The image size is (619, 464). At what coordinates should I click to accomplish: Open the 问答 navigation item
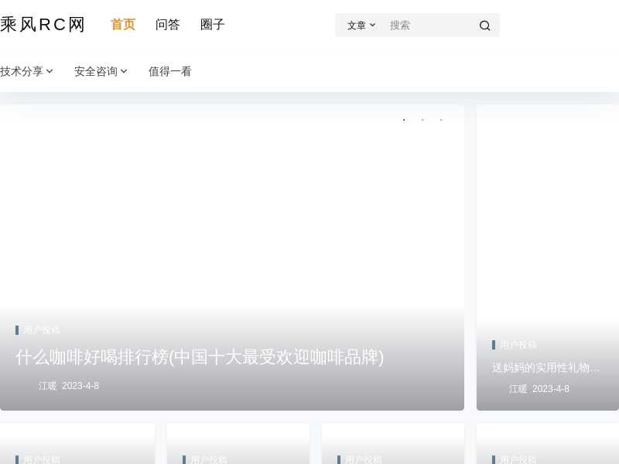168,25
